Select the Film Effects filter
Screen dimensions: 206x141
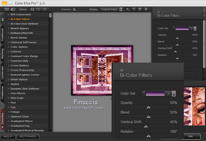18,93
